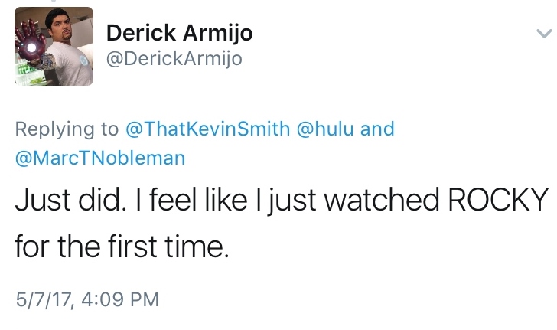This screenshot has width=557, height=330.
Task: Click the "Replying to" label
Action: click(67, 128)
